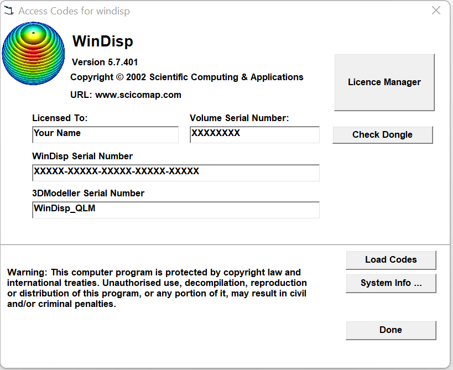Select the Volume Serial Number field
This screenshot has height=370, width=453.
tap(254, 134)
